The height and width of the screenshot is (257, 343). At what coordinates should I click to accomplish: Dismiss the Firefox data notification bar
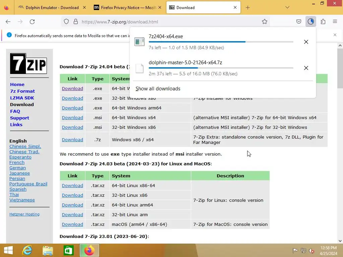pyautogui.click(x=335, y=35)
